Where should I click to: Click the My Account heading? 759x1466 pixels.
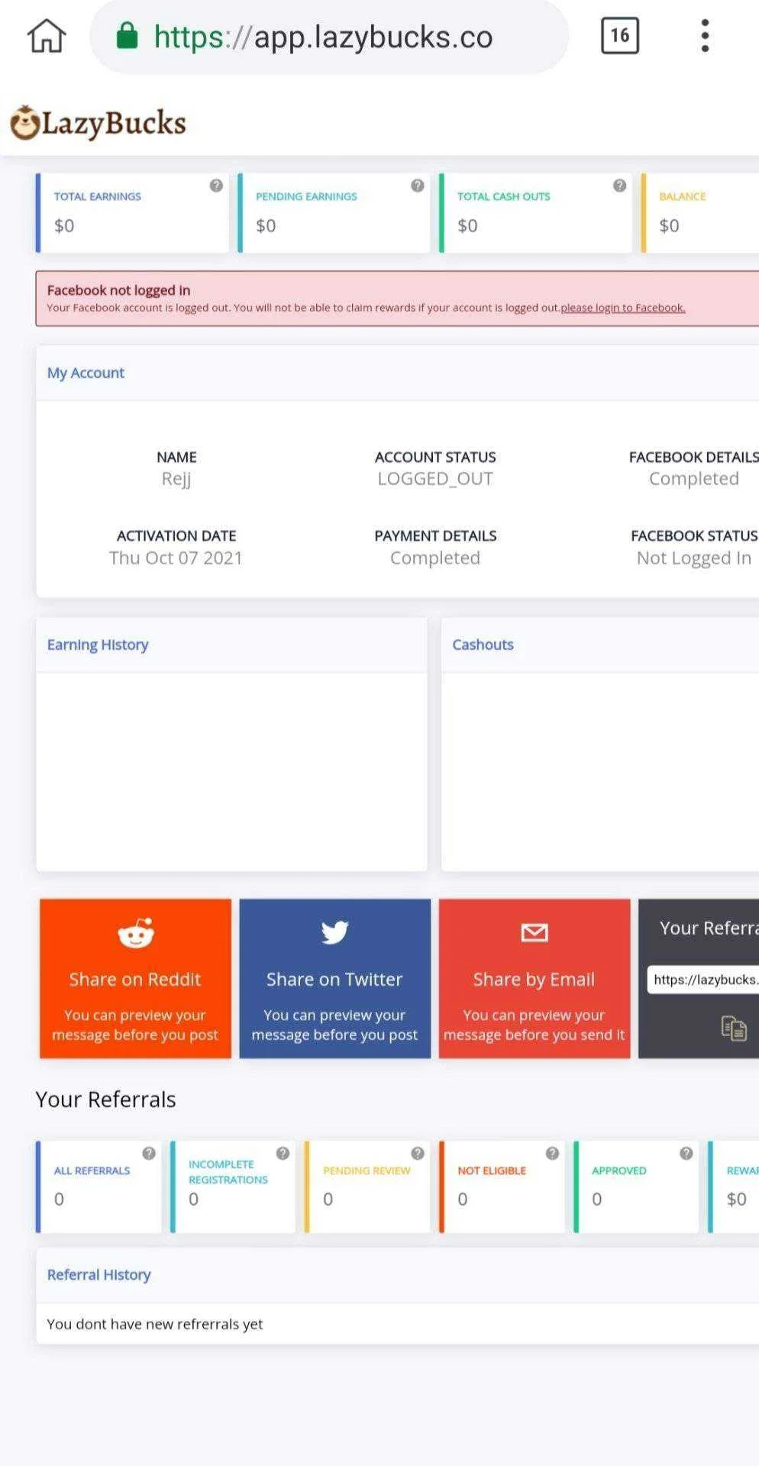coord(86,373)
